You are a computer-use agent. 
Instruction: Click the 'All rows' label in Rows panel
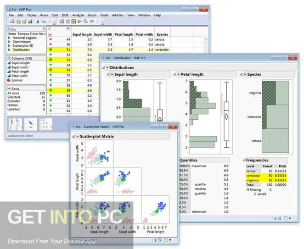pyautogui.click(x=13, y=93)
